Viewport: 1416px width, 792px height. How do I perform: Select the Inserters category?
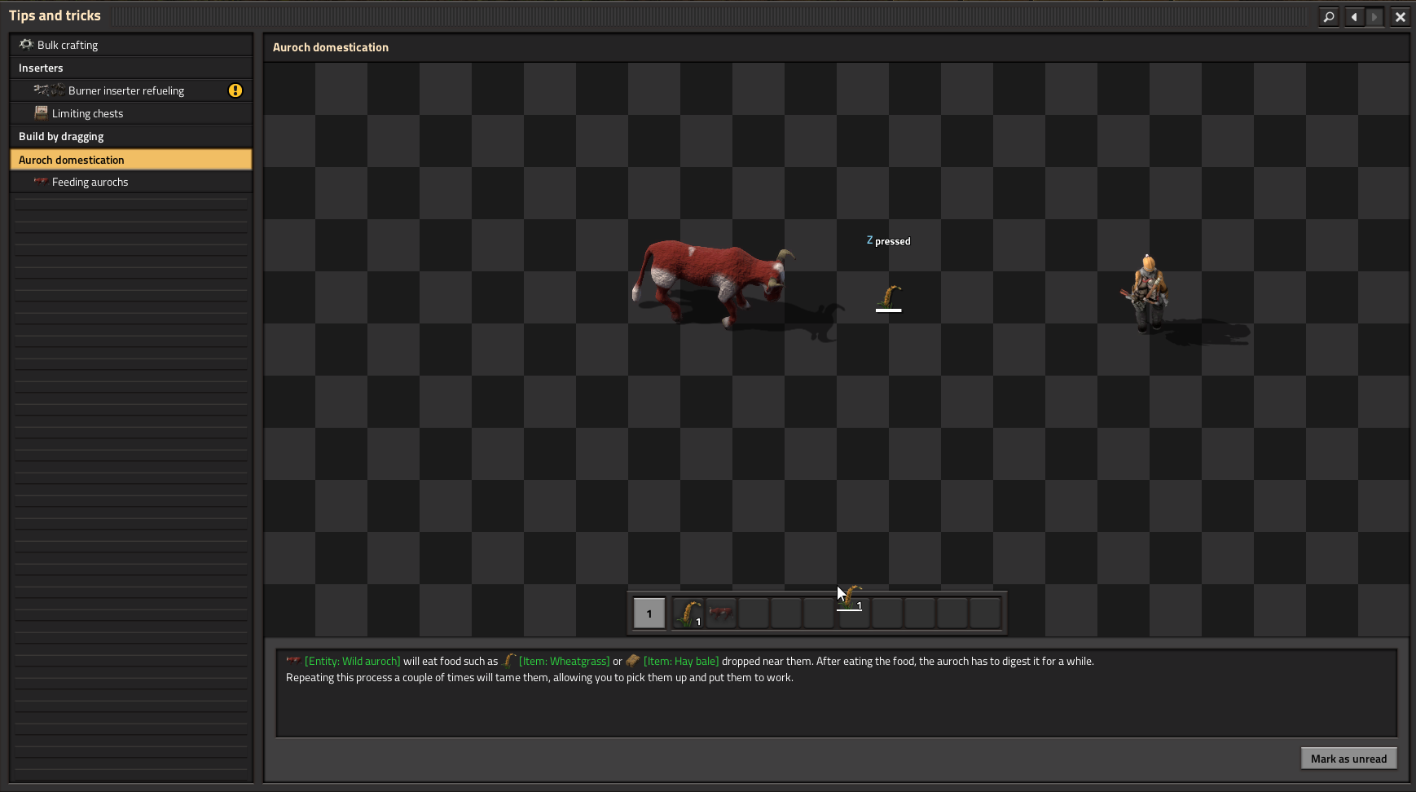[131, 68]
